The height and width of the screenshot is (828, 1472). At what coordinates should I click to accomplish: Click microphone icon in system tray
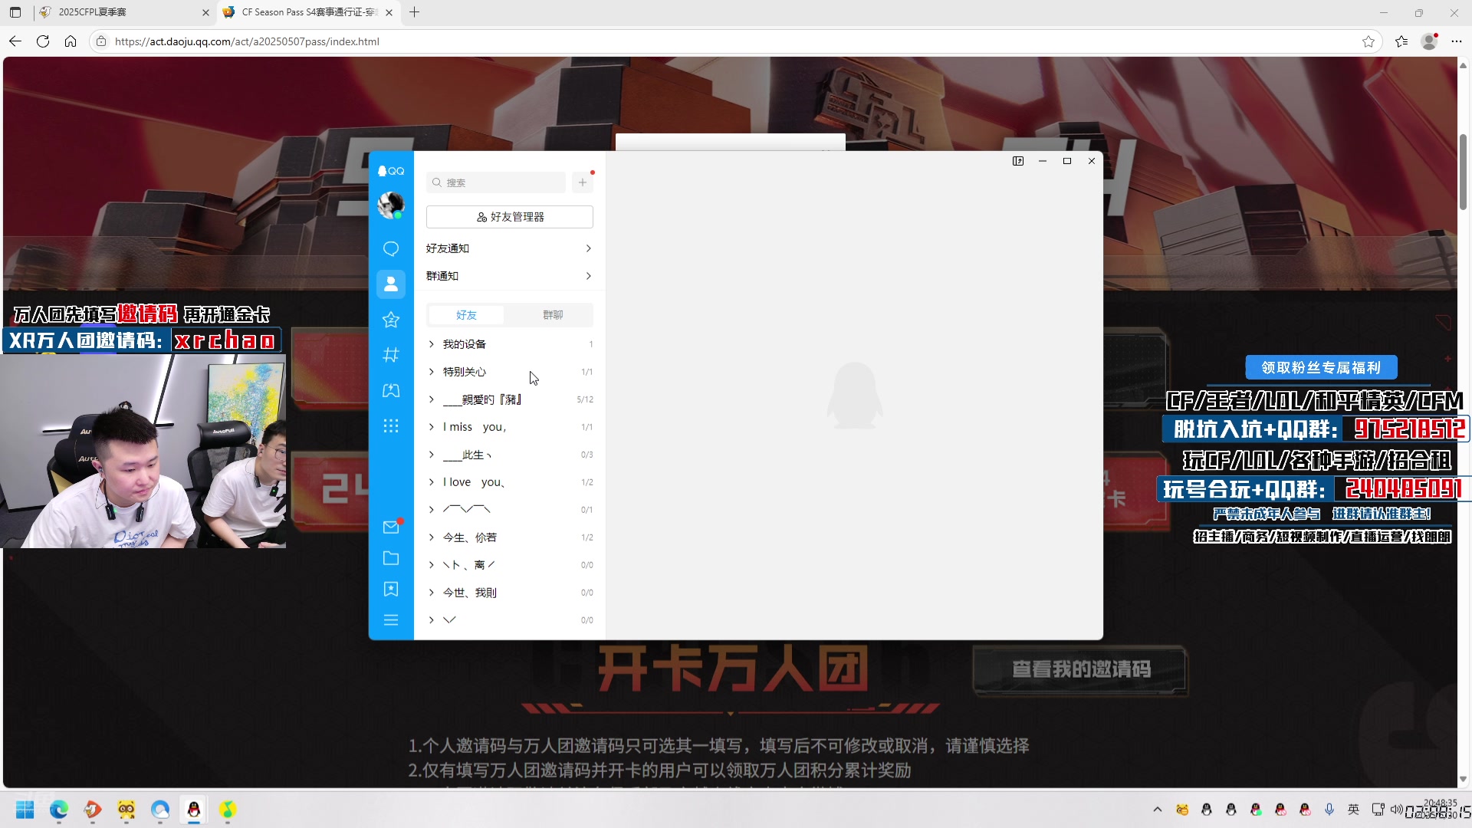[1329, 810]
